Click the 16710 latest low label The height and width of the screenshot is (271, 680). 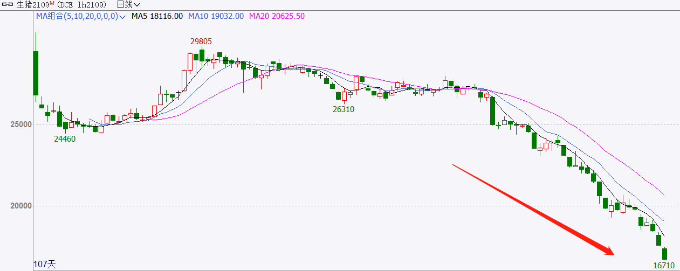[x=664, y=266]
